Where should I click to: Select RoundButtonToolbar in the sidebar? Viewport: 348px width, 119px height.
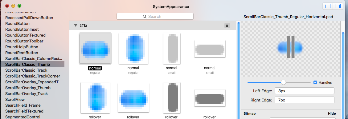24,41
